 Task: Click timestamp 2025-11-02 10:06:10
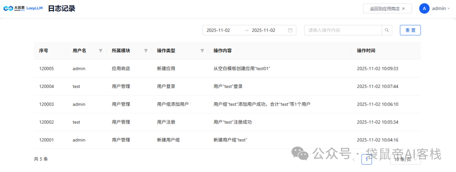pyautogui.click(x=377, y=104)
